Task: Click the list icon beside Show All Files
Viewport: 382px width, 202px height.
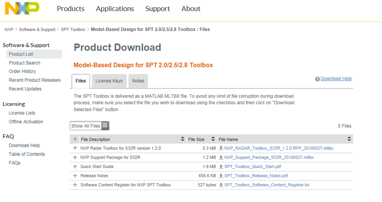Action: 105,126
